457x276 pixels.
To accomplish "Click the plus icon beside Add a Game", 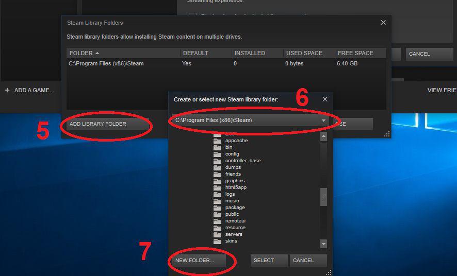I will 7,90.
